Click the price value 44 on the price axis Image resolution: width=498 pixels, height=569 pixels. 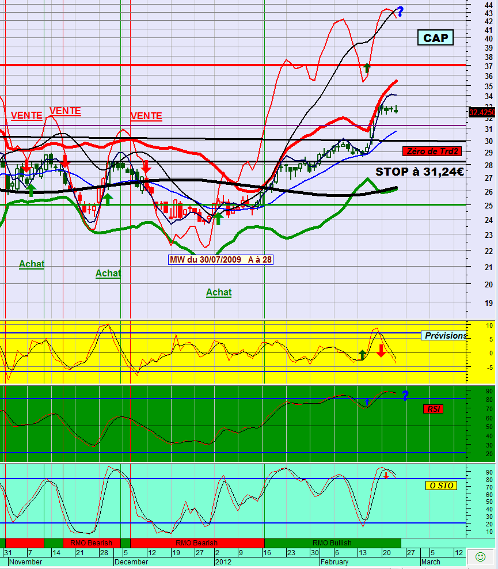tap(489, 5)
